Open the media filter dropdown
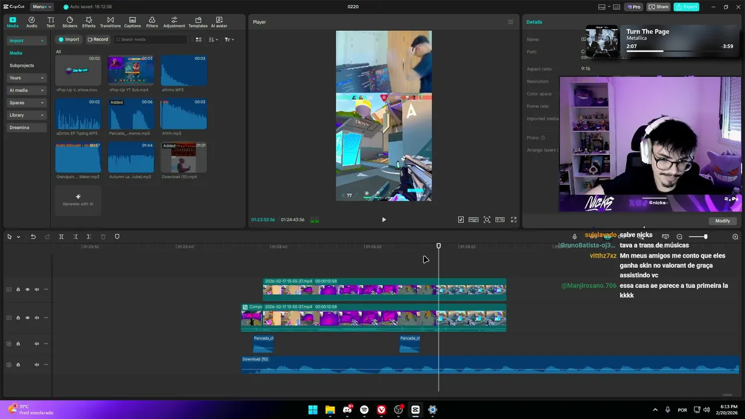This screenshot has width=745, height=419. click(229, 40)
